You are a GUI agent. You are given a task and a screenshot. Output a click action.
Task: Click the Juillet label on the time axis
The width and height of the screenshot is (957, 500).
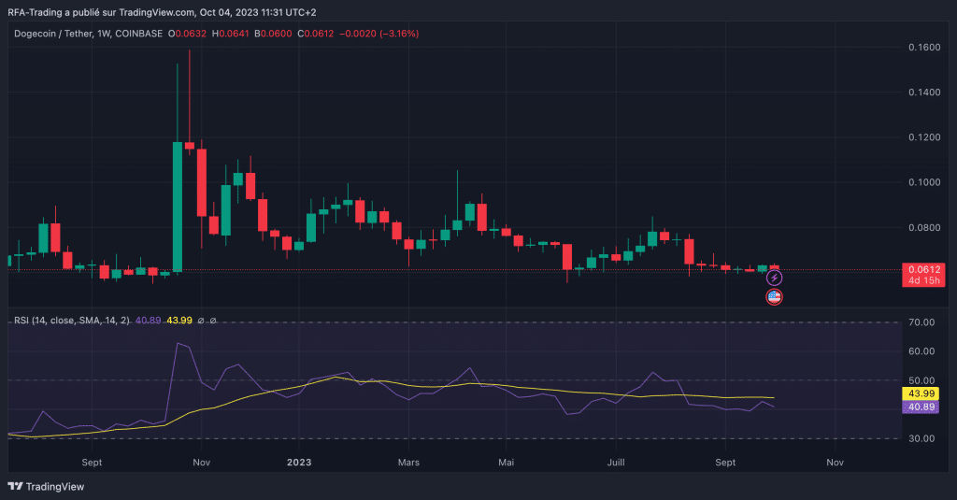616,462
